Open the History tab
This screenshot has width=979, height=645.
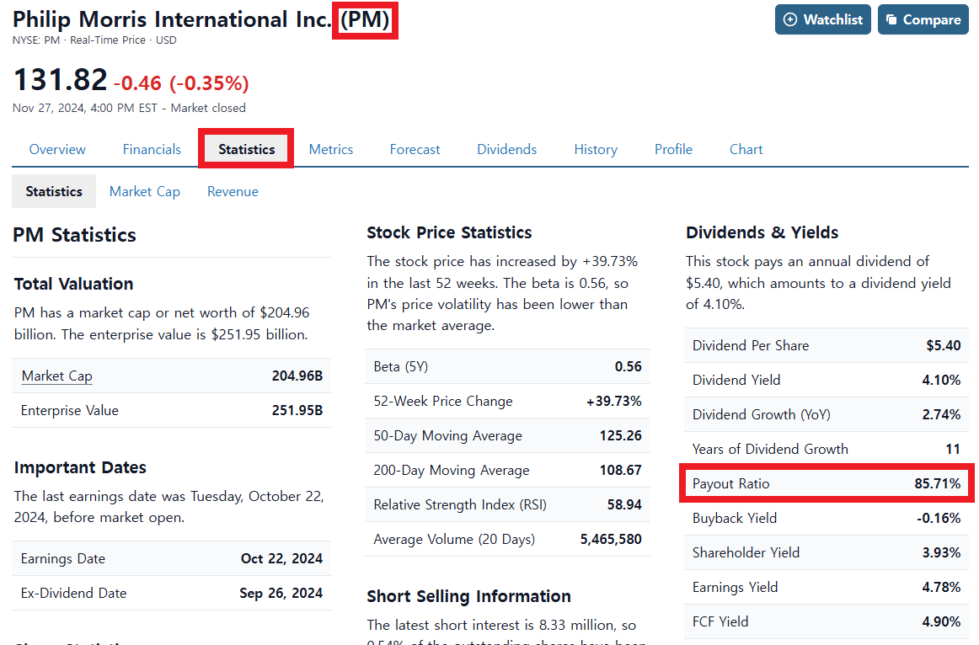point(596,149)
